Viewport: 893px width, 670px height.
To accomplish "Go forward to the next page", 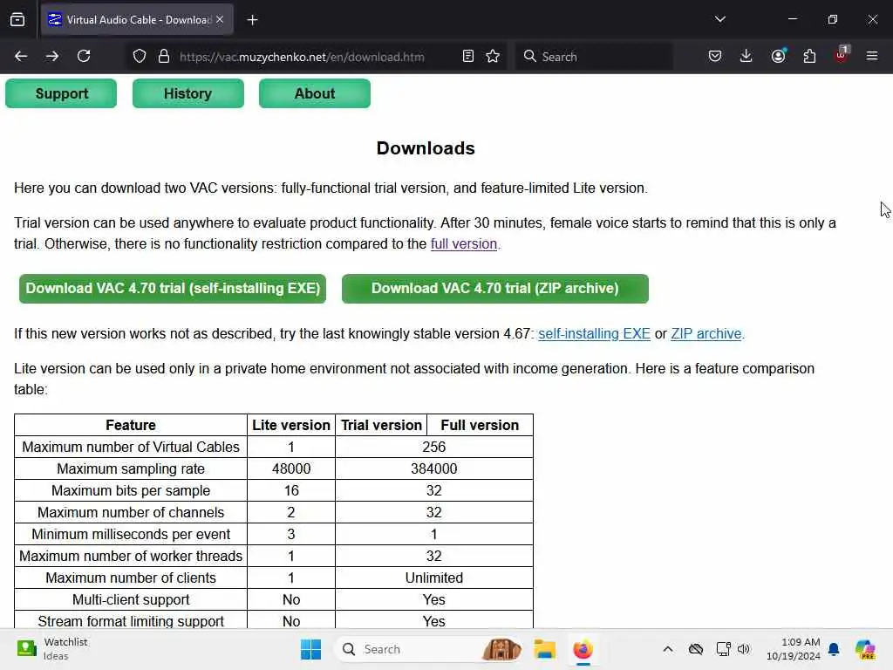I will click(x=51, y=56).
